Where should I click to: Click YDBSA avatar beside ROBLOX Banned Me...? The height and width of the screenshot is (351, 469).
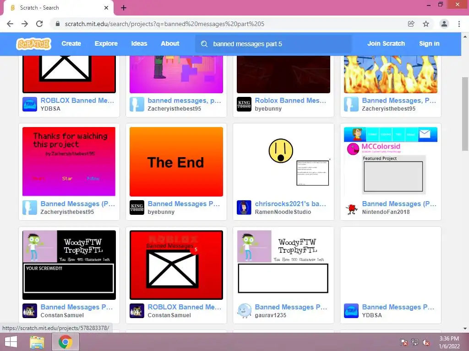tap(30, 104)
